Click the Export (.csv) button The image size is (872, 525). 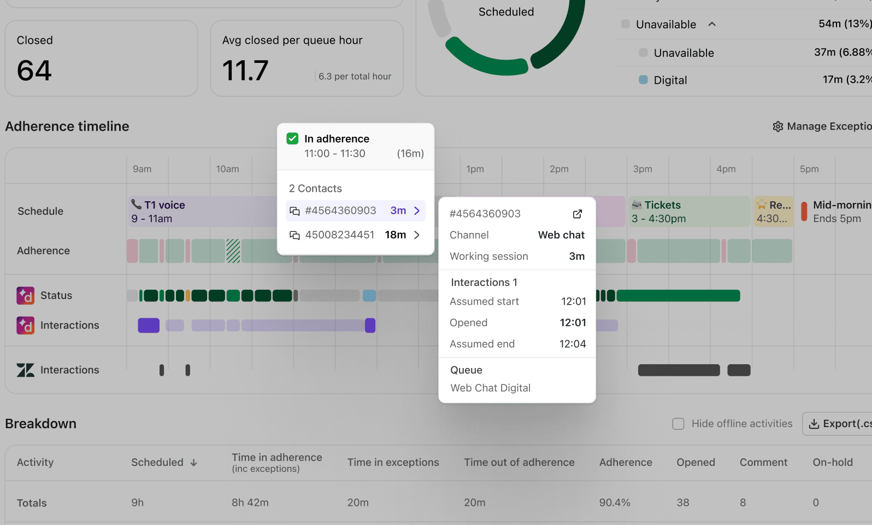point(837,424)
